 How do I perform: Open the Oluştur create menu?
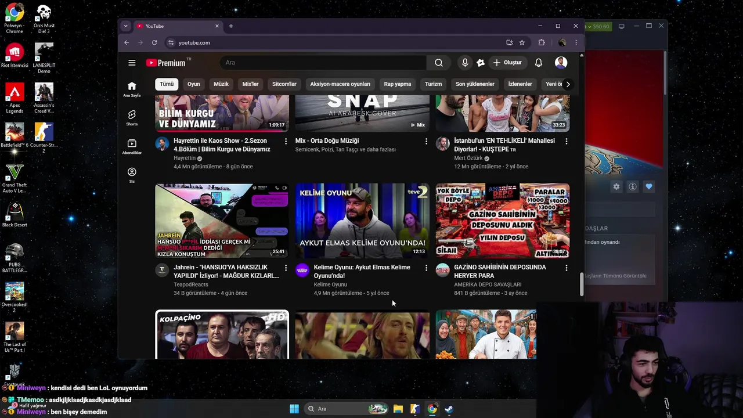point(507,63)
